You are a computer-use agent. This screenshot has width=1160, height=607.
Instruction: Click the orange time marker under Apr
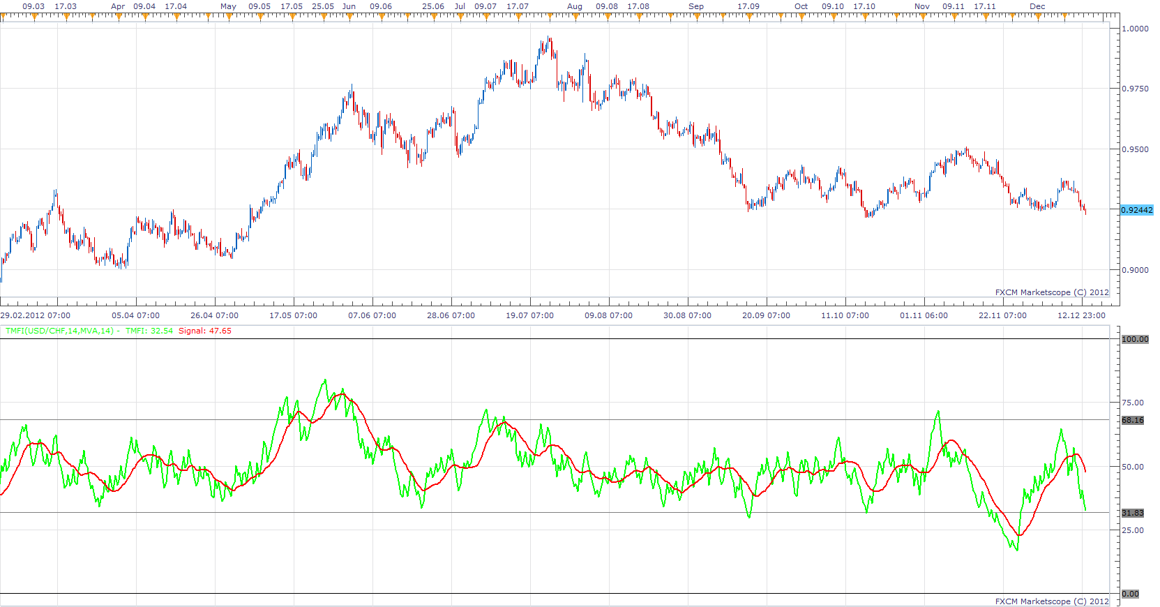119,16
